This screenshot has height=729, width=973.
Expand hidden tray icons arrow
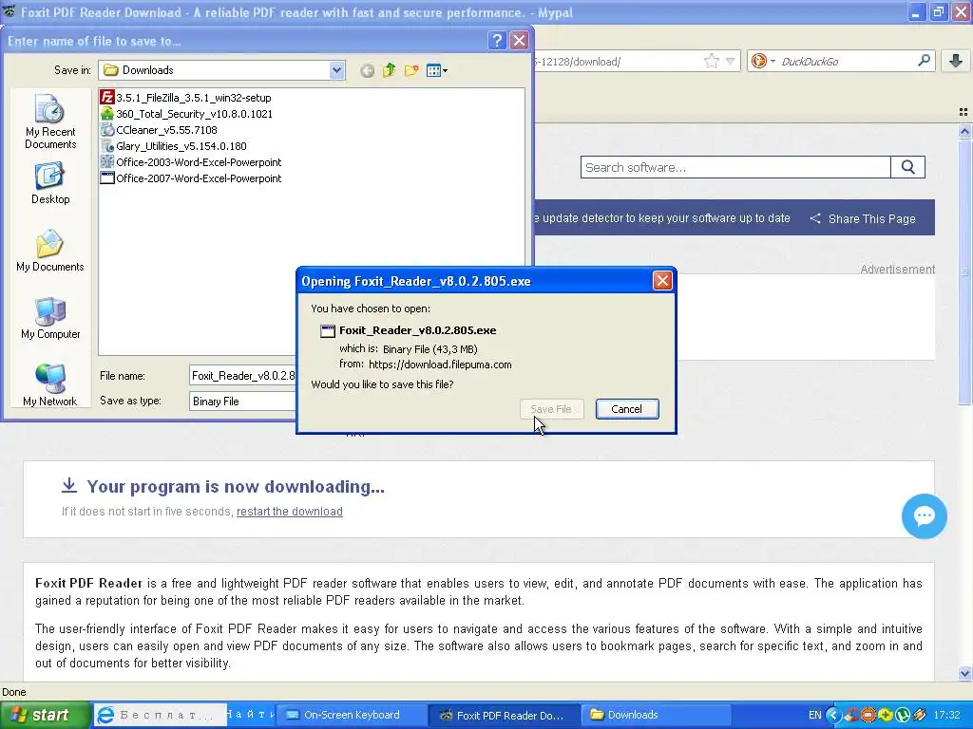pyautogui.click(x=833, y=715)
